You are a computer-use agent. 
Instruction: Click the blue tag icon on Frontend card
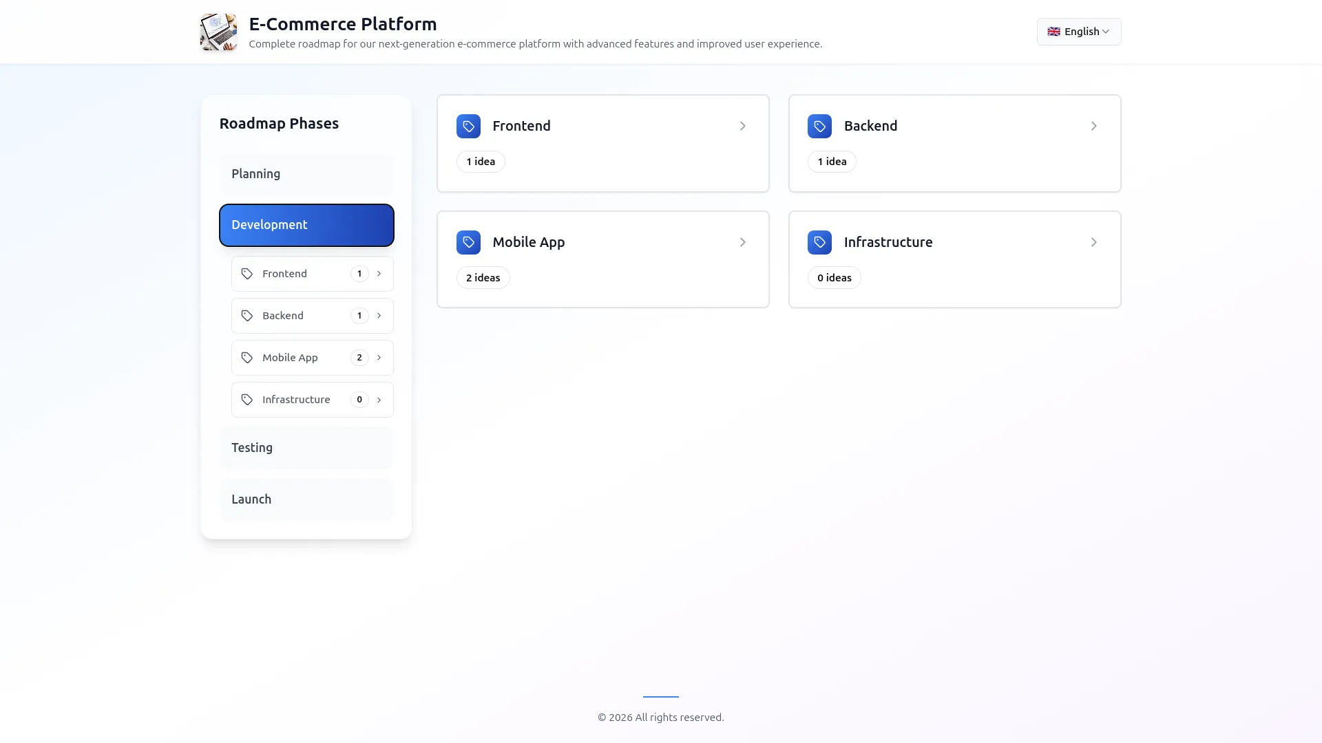pyautogui.click(x=468, y=126)
